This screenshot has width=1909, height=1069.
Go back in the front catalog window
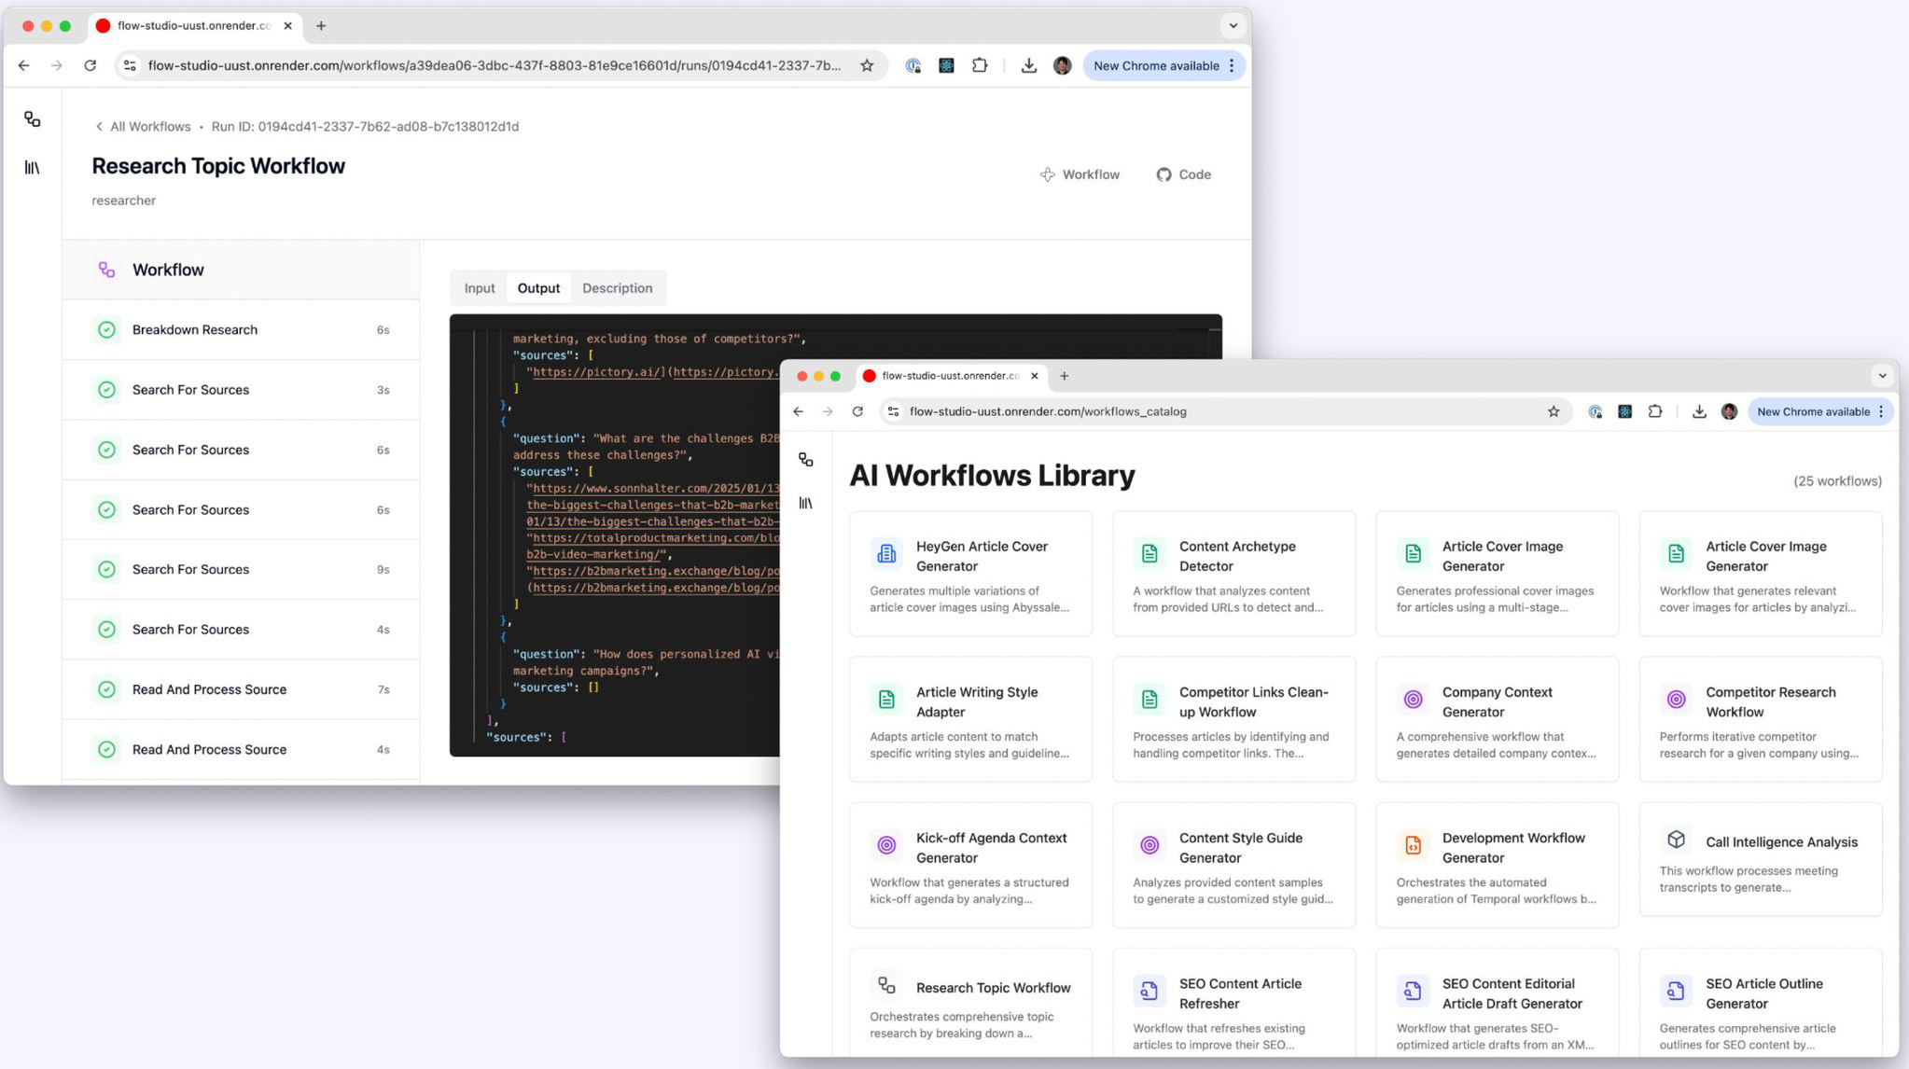coord(799,411)
